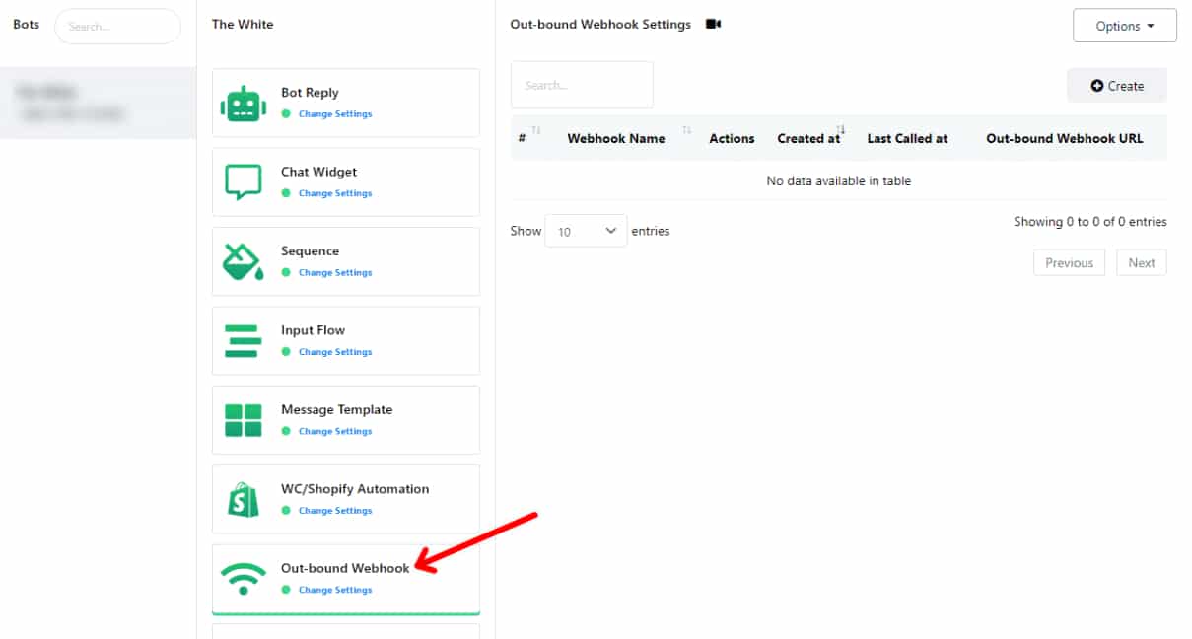Sort table by Webhook Name column
The image size is (1192, 639).
[x=616, y=139]
